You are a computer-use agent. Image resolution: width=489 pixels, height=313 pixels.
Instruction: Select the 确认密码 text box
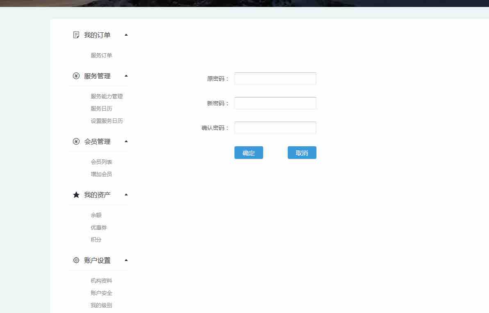(275, 128)
